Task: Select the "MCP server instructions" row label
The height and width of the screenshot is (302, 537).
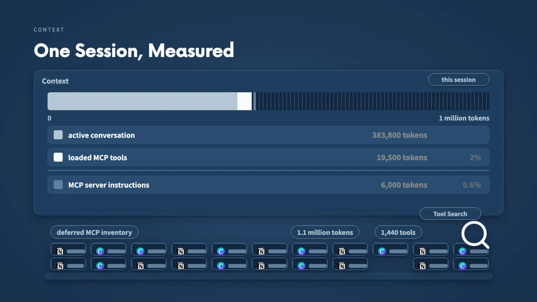Action: pyautogui.click(x=109, y=185)
